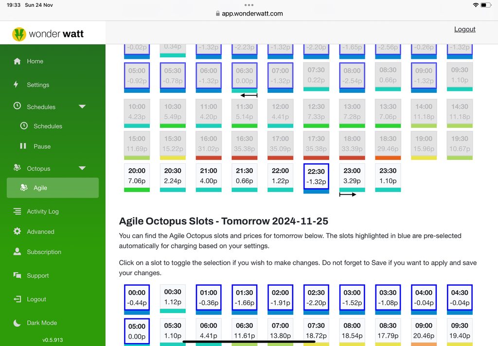Click the Home house icon in sidebar
This screenshot has height=346, width=498.
(x=18, y=61)
